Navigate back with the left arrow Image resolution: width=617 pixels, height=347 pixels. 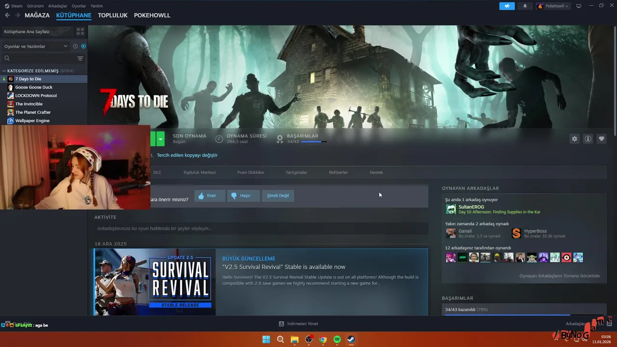point(7,15)
